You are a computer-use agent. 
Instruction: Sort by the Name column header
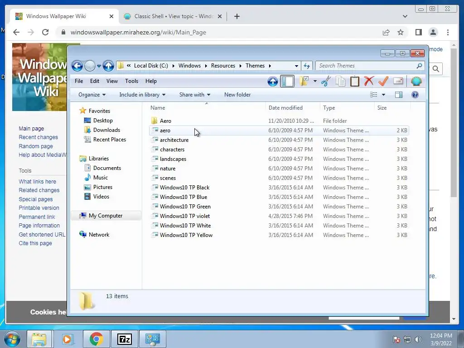(x=207, y=108)
